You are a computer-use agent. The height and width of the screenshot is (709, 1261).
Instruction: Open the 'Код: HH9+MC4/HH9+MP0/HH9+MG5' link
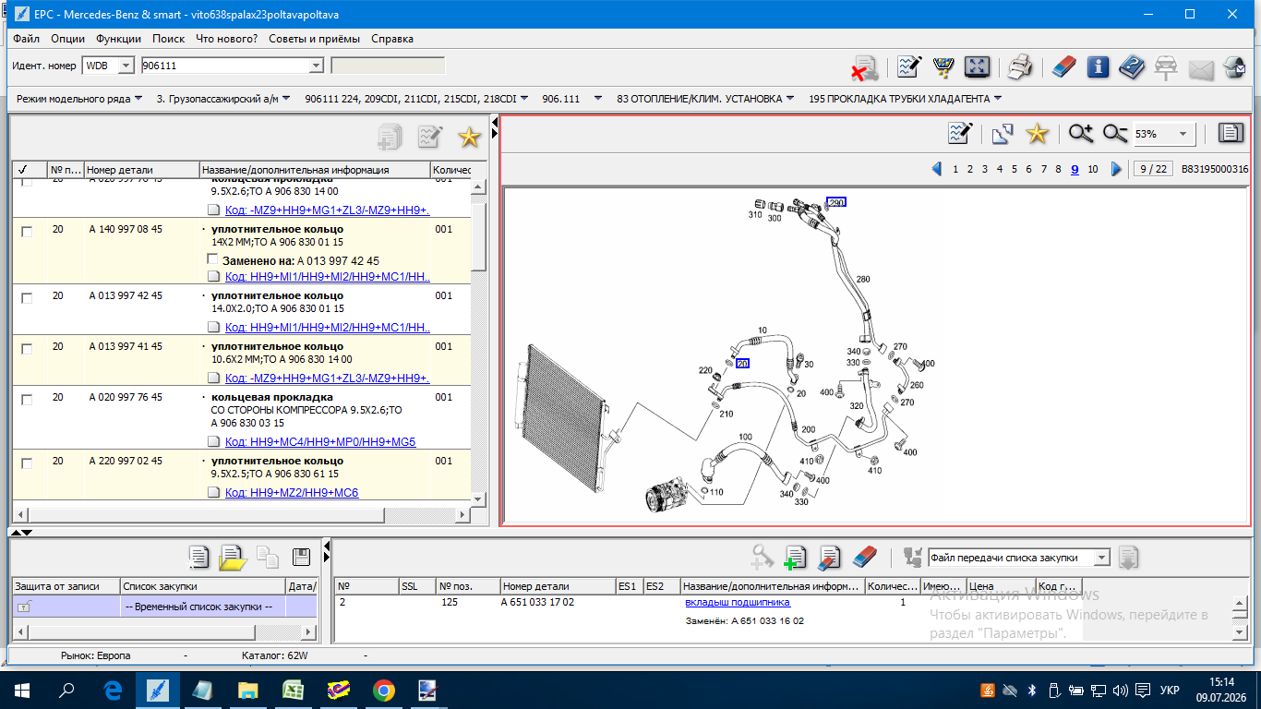click(x=320, y=442)
